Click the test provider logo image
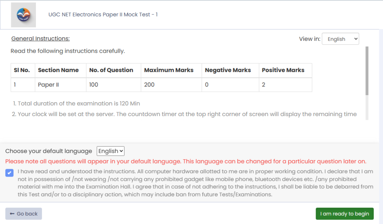Viewport: 383px width, 224px height. pos(23,15)
